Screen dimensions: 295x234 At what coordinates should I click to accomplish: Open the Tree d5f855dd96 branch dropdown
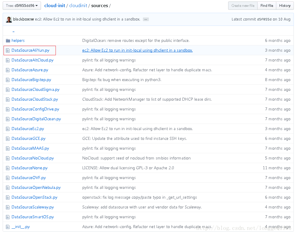tap(22, 6)
